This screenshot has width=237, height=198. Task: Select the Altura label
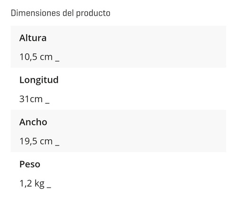[x=33, y=38]
